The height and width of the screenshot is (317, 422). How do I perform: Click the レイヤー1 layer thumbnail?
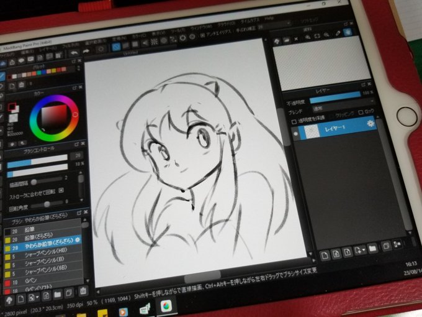(x=312, y=132)
